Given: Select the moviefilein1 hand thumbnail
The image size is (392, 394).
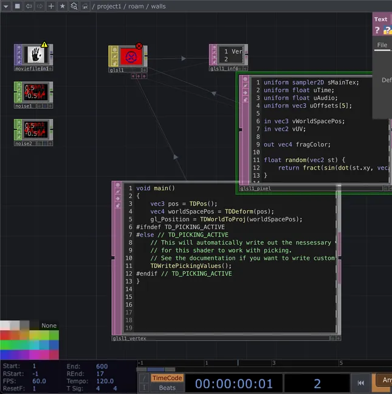Looking at the screenshot, I should (x=36, y=55).
